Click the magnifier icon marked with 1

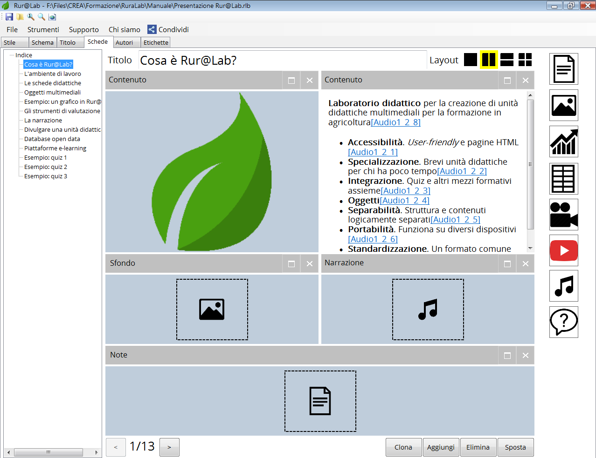tap(31, 17)
